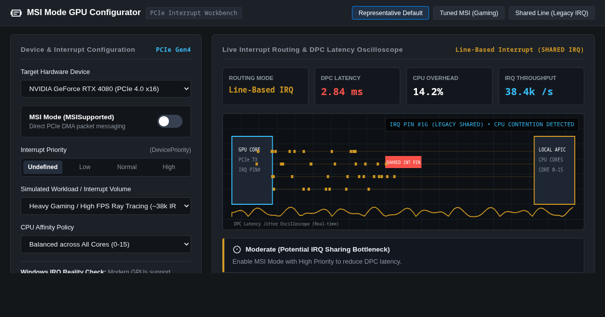Viewport: 605px width, 317px height.
Task: Click the Moderate IRQ Sharing Bottleneck heading
Action: pos(318,250)
